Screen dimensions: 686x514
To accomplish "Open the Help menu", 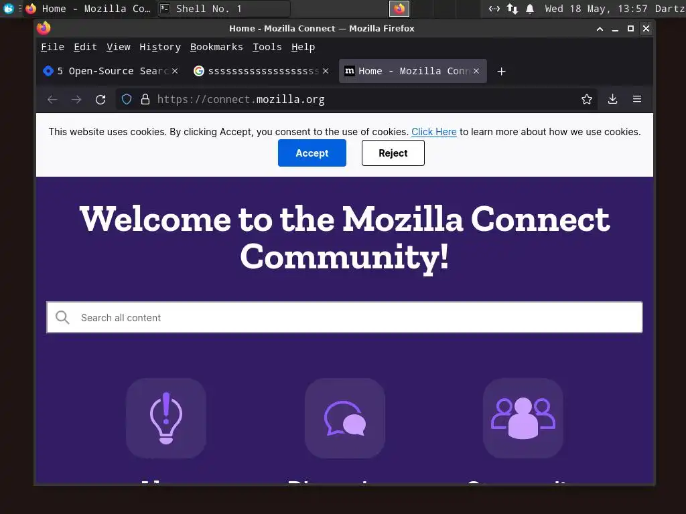I will (303, 47).
